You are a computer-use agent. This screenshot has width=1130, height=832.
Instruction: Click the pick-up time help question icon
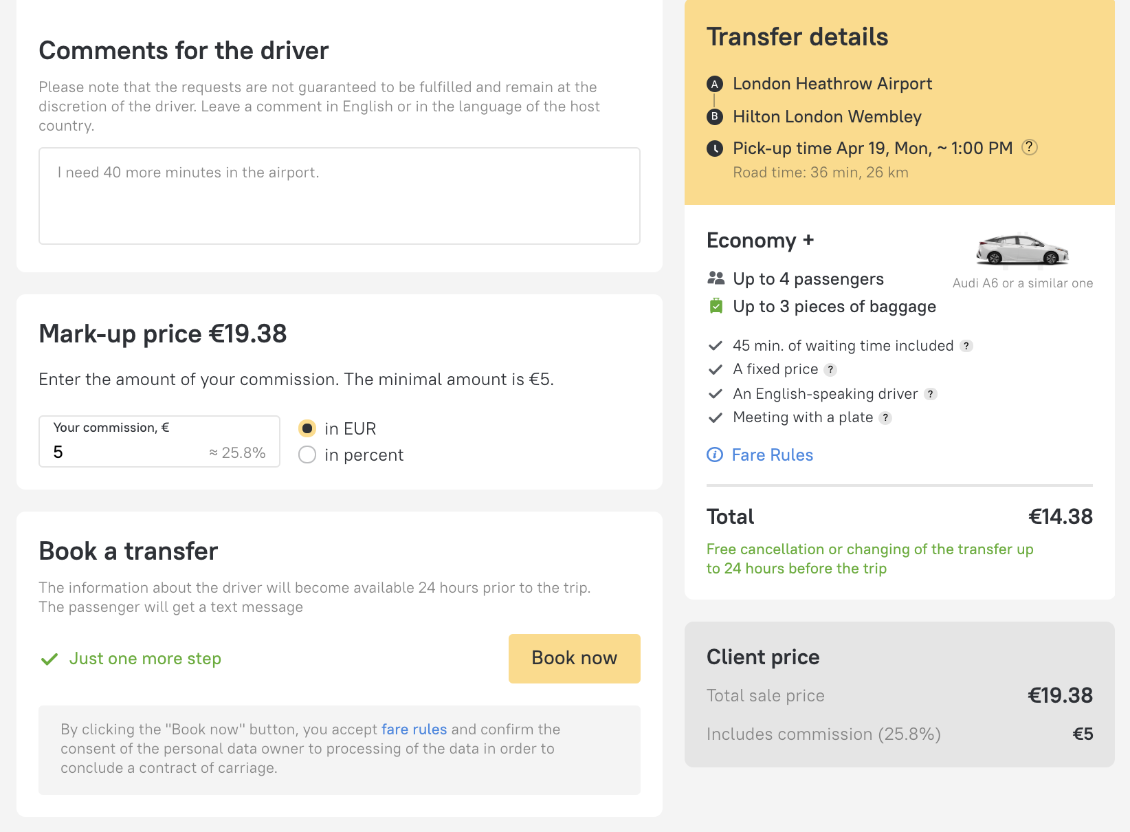point(1029,147)
